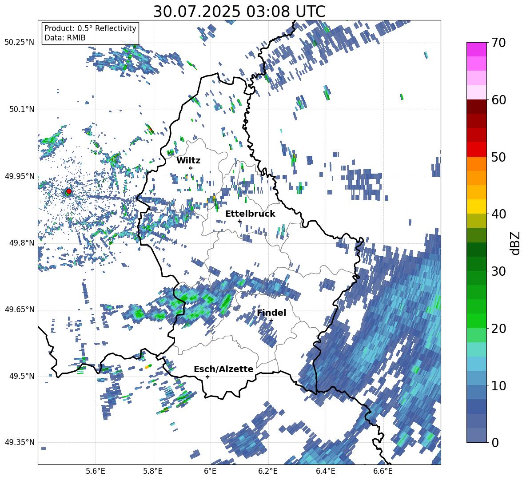Click 'Product: 0.5° Reflectivity' legend text
Viewport: 526px width, 480px height.
[90, 28]
